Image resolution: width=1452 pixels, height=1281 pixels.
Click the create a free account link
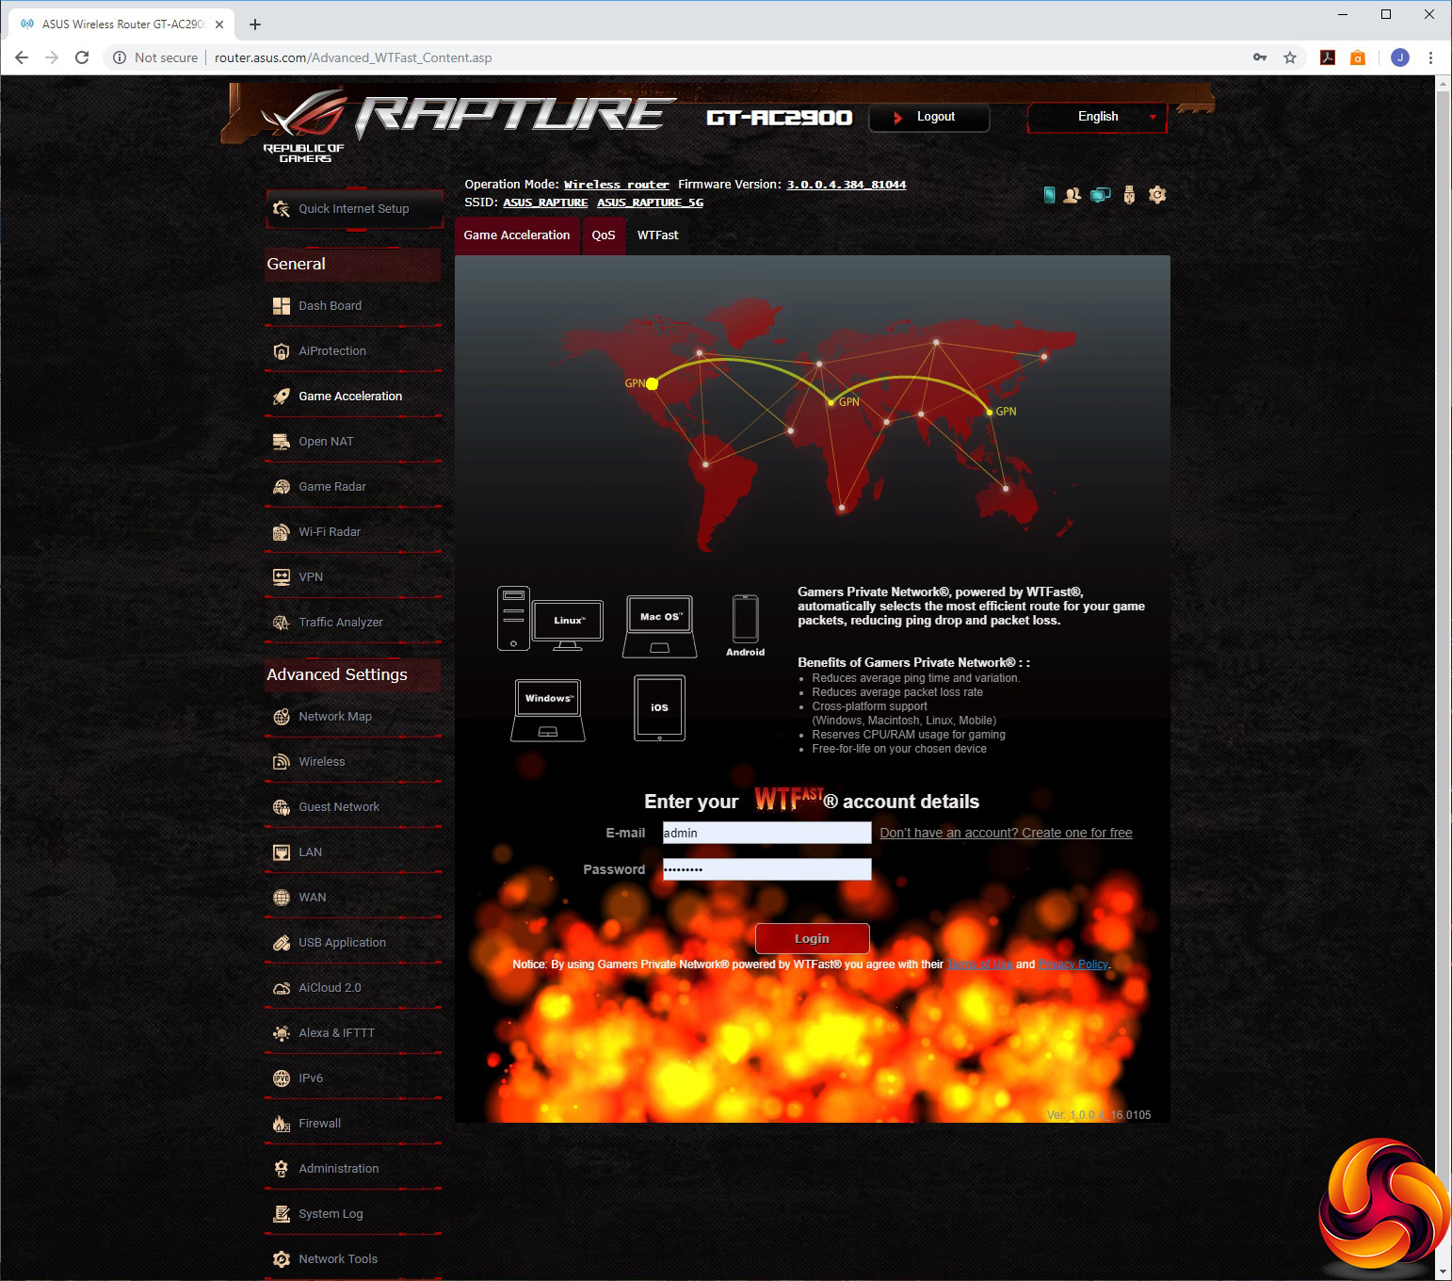tap(1006, 833)
